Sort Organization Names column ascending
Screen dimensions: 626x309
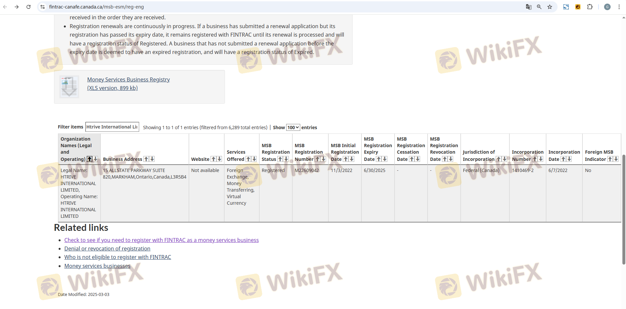tap(89, 159)
